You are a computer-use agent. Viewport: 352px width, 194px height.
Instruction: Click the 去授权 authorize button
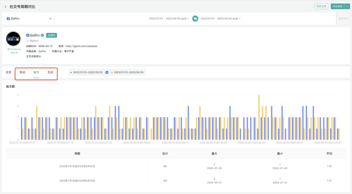pyautogui.click(x=51, y=35)
